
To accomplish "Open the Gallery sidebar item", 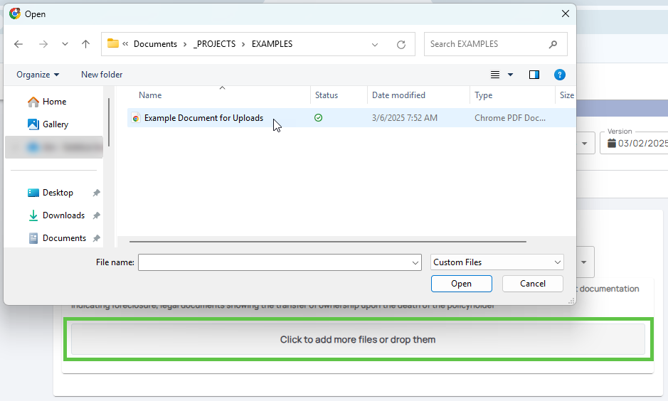I will (x=55, y=124).
